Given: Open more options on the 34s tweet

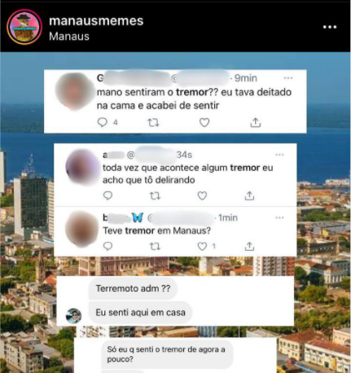Looking at the screenshot, I should [x=279, y=155].
